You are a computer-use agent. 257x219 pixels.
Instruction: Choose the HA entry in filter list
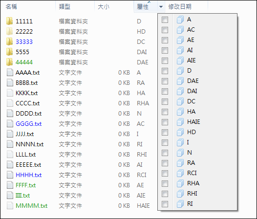click(191, 112)
